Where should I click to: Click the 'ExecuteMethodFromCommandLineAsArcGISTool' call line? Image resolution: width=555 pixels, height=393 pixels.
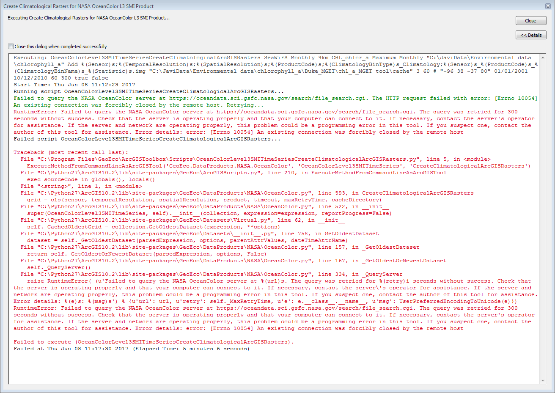(279, 166)
